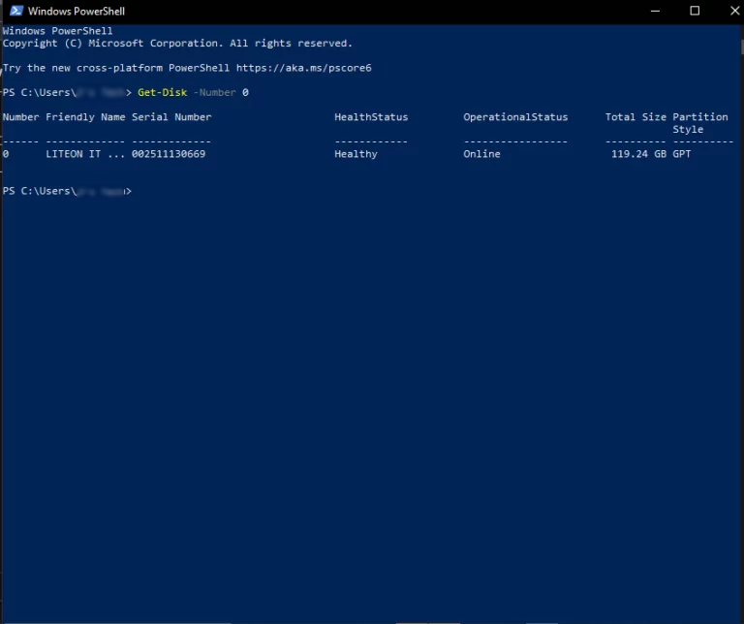Viewport: 744px width, 624px height.
Task: Click the empty prompt below the table
Action: [x=67, y=191]
